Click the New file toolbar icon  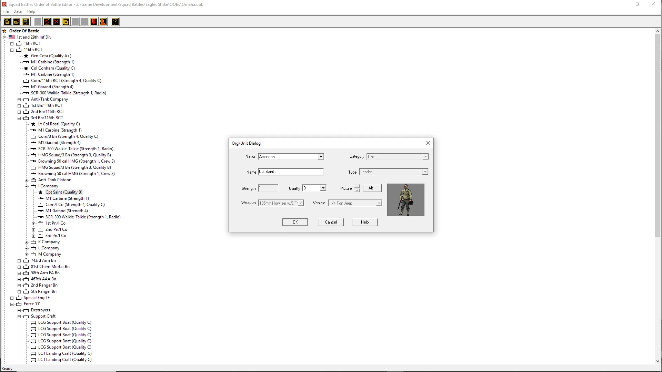coord(7,22)
